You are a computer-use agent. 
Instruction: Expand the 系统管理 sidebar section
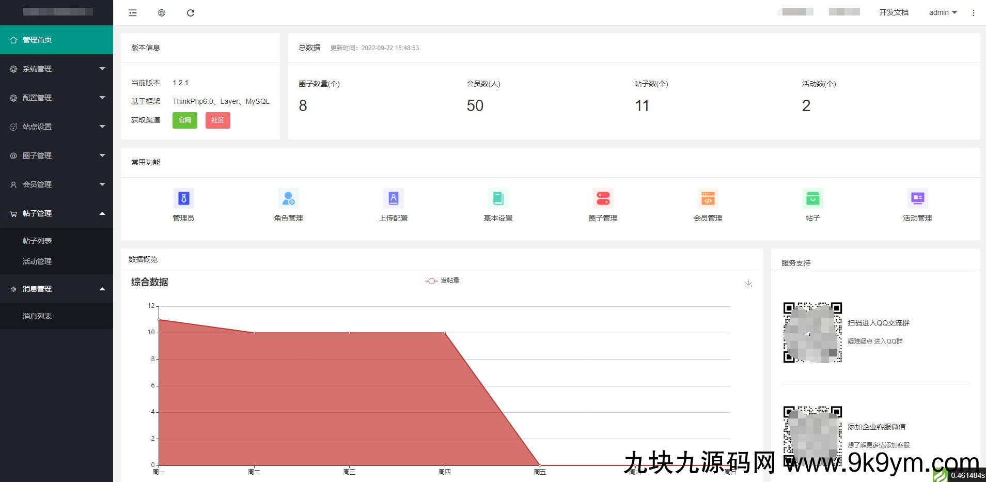click(56, 69)
